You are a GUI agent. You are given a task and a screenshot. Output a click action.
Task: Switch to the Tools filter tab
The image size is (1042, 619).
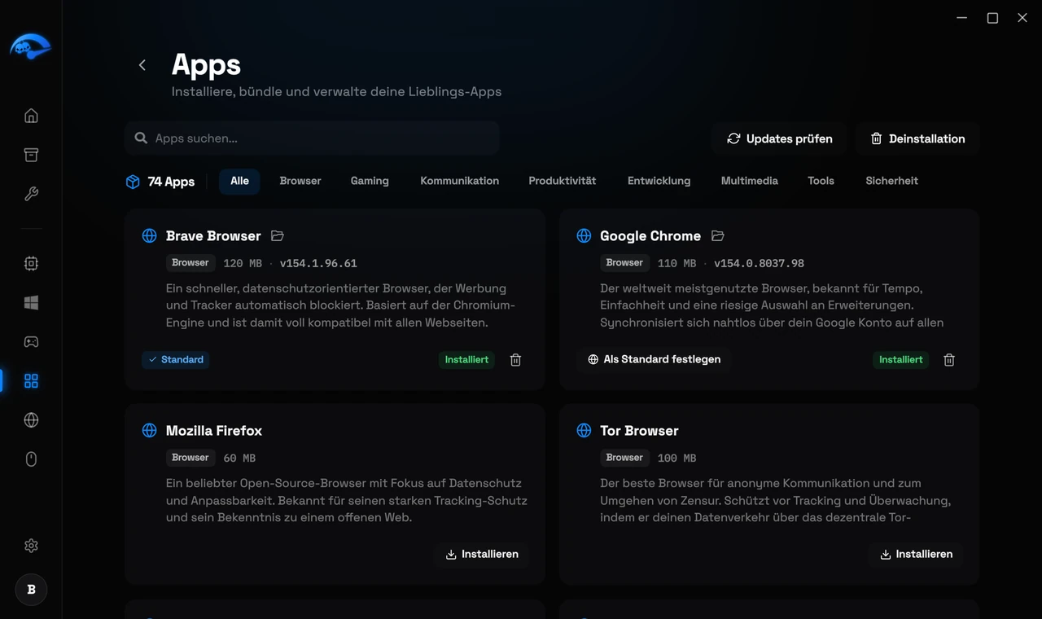pyautogui.click(x=821, y=181)
